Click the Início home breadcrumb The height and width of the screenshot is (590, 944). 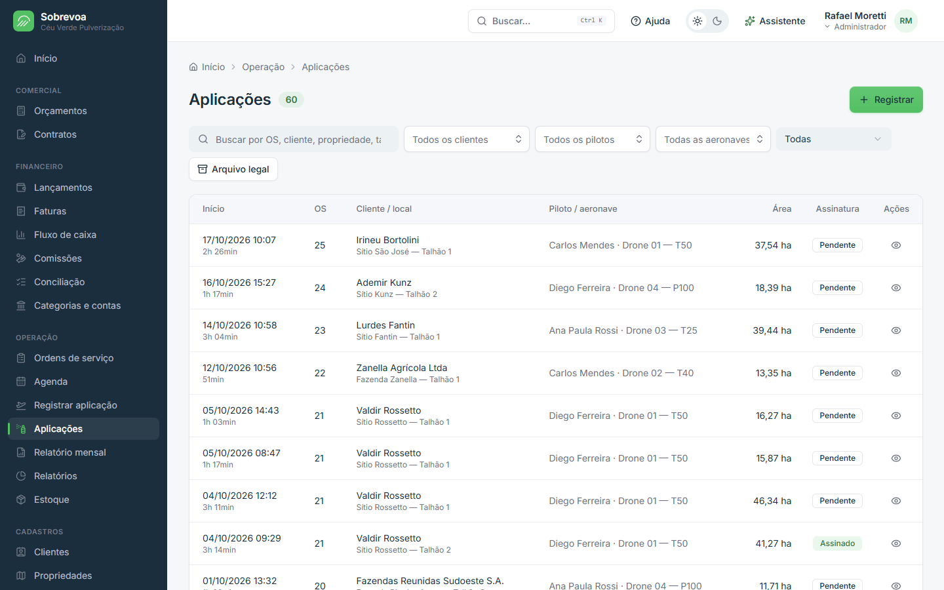click(207, 67)
